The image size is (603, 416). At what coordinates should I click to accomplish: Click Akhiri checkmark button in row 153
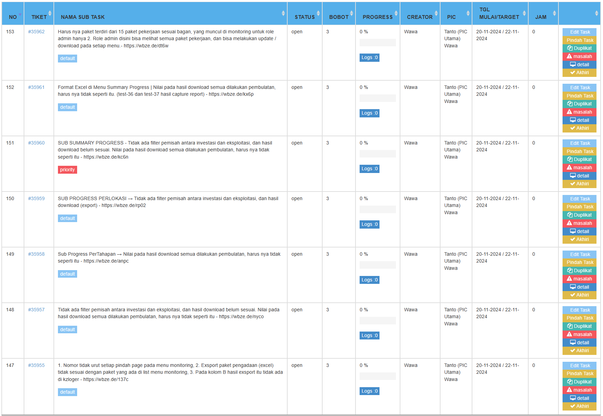click(x=579, y=73)
